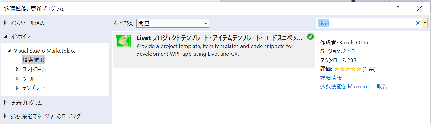Close the 拡張機能と更新プログラム dialog

pyautogui.click(x=419, y=9)
